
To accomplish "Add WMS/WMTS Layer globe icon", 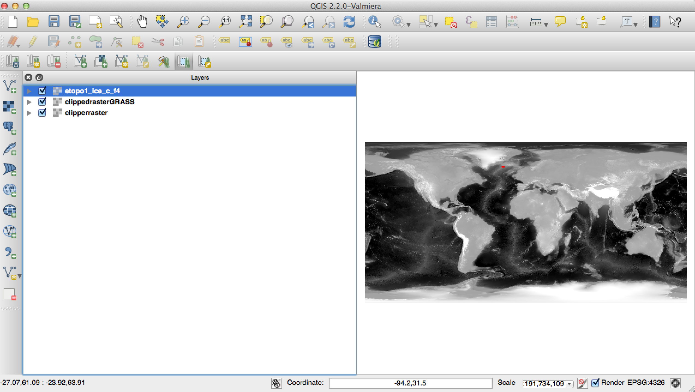I will click(10, 190).
